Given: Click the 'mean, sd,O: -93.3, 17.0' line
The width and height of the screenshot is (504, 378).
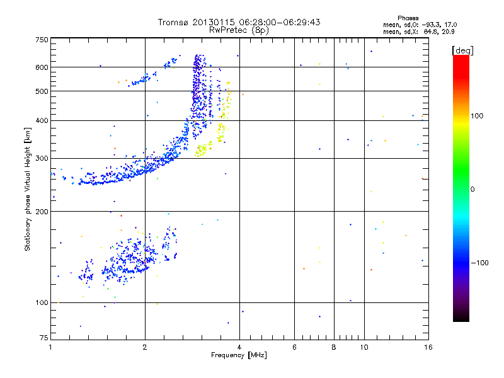Looking at the screenshot, I should tap(420, 25).
